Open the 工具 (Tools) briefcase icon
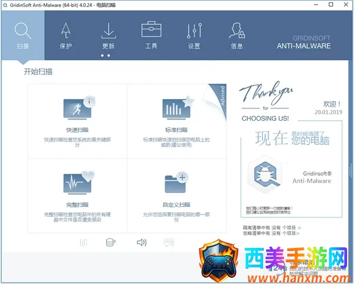The width and height of the screenshot is (354, 284). tap(151, 34)
